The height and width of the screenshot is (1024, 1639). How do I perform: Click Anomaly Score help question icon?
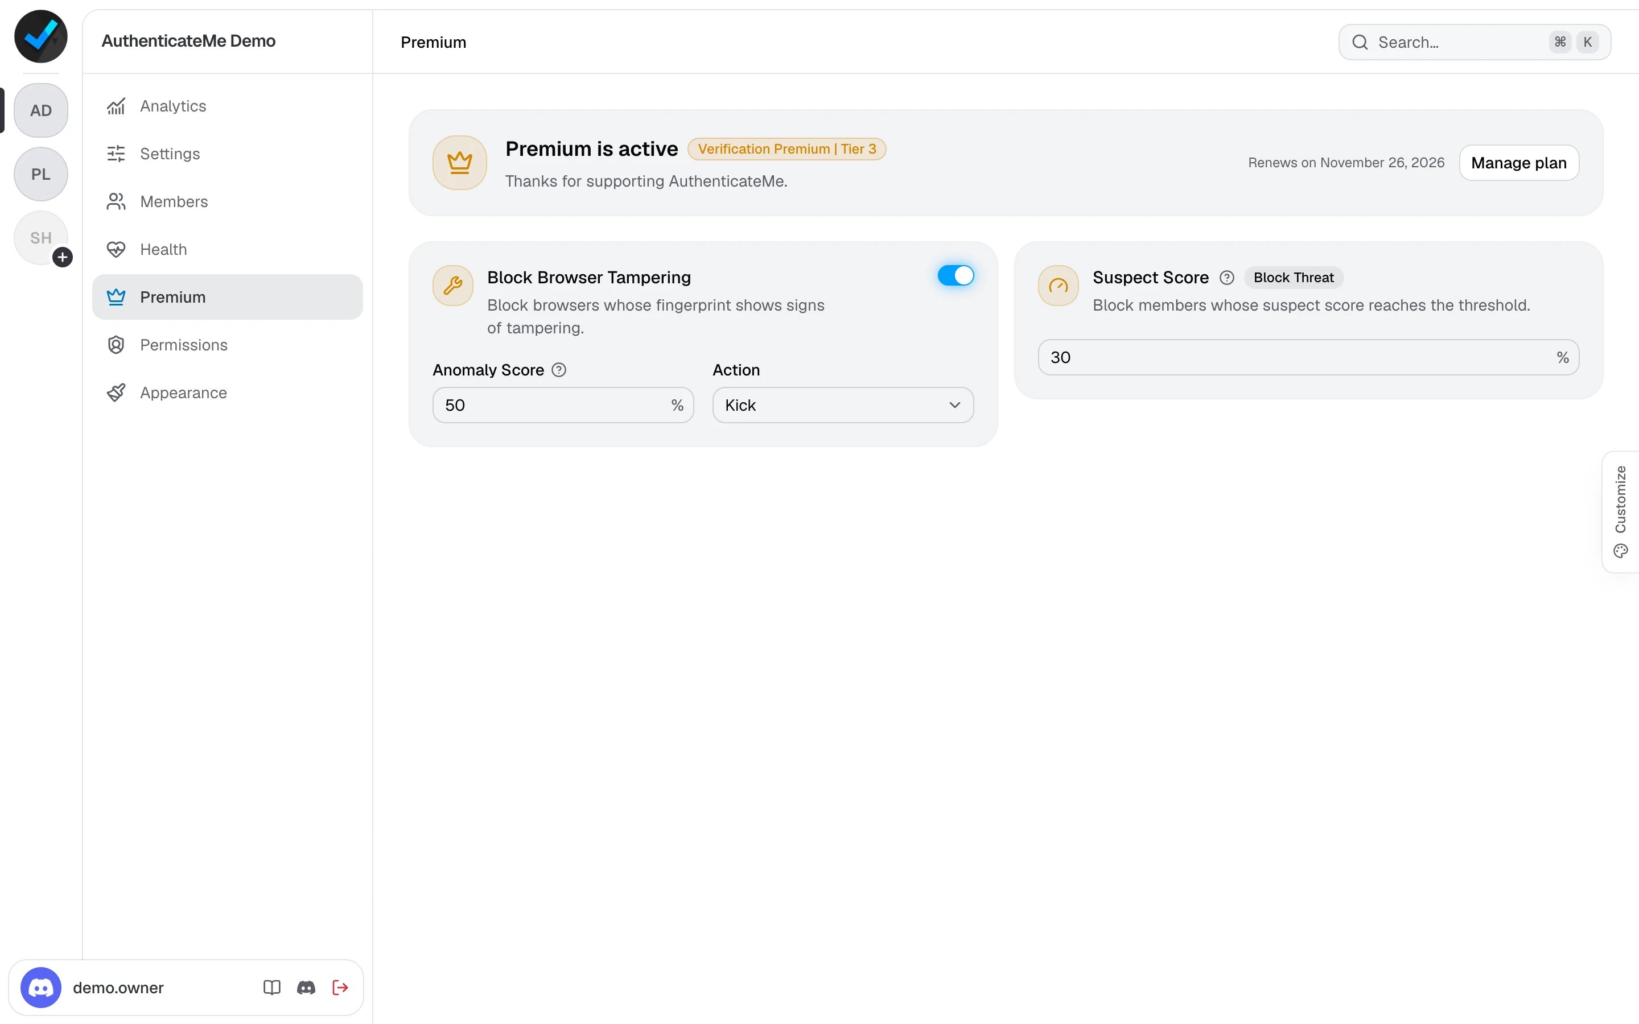pyautogui.click(x=559, y=370)
